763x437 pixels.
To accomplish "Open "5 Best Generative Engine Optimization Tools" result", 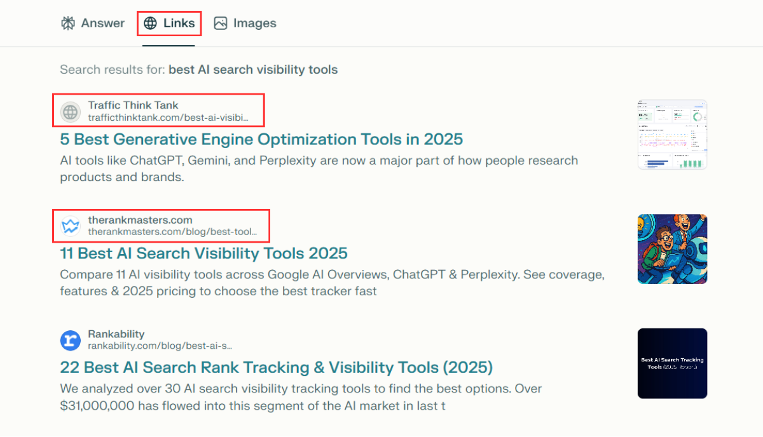I will (x=261, y=139).
